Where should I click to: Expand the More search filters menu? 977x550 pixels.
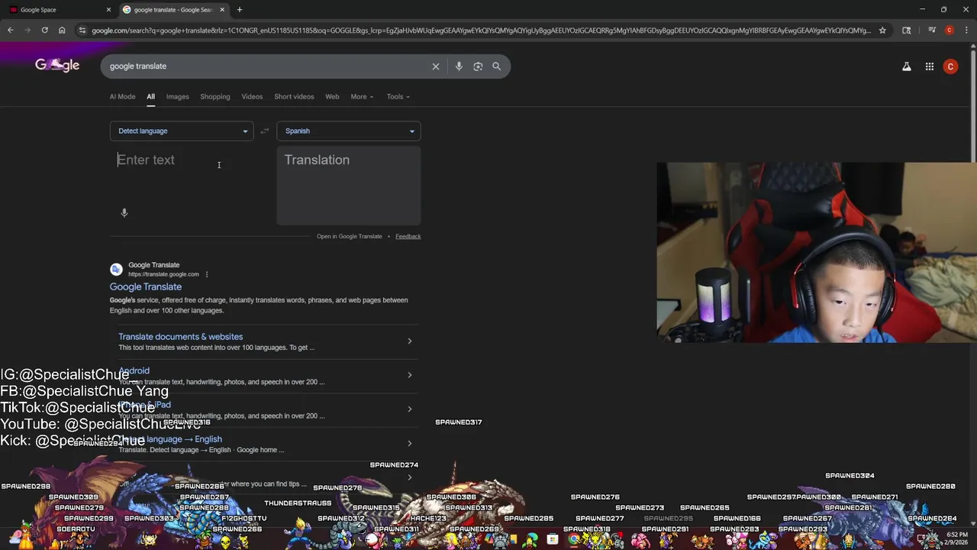click(362, 97)
